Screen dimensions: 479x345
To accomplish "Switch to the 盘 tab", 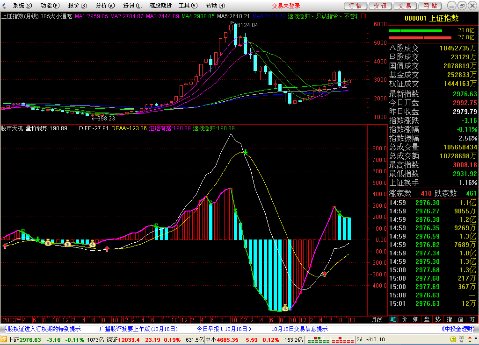I will pos(427,319).
